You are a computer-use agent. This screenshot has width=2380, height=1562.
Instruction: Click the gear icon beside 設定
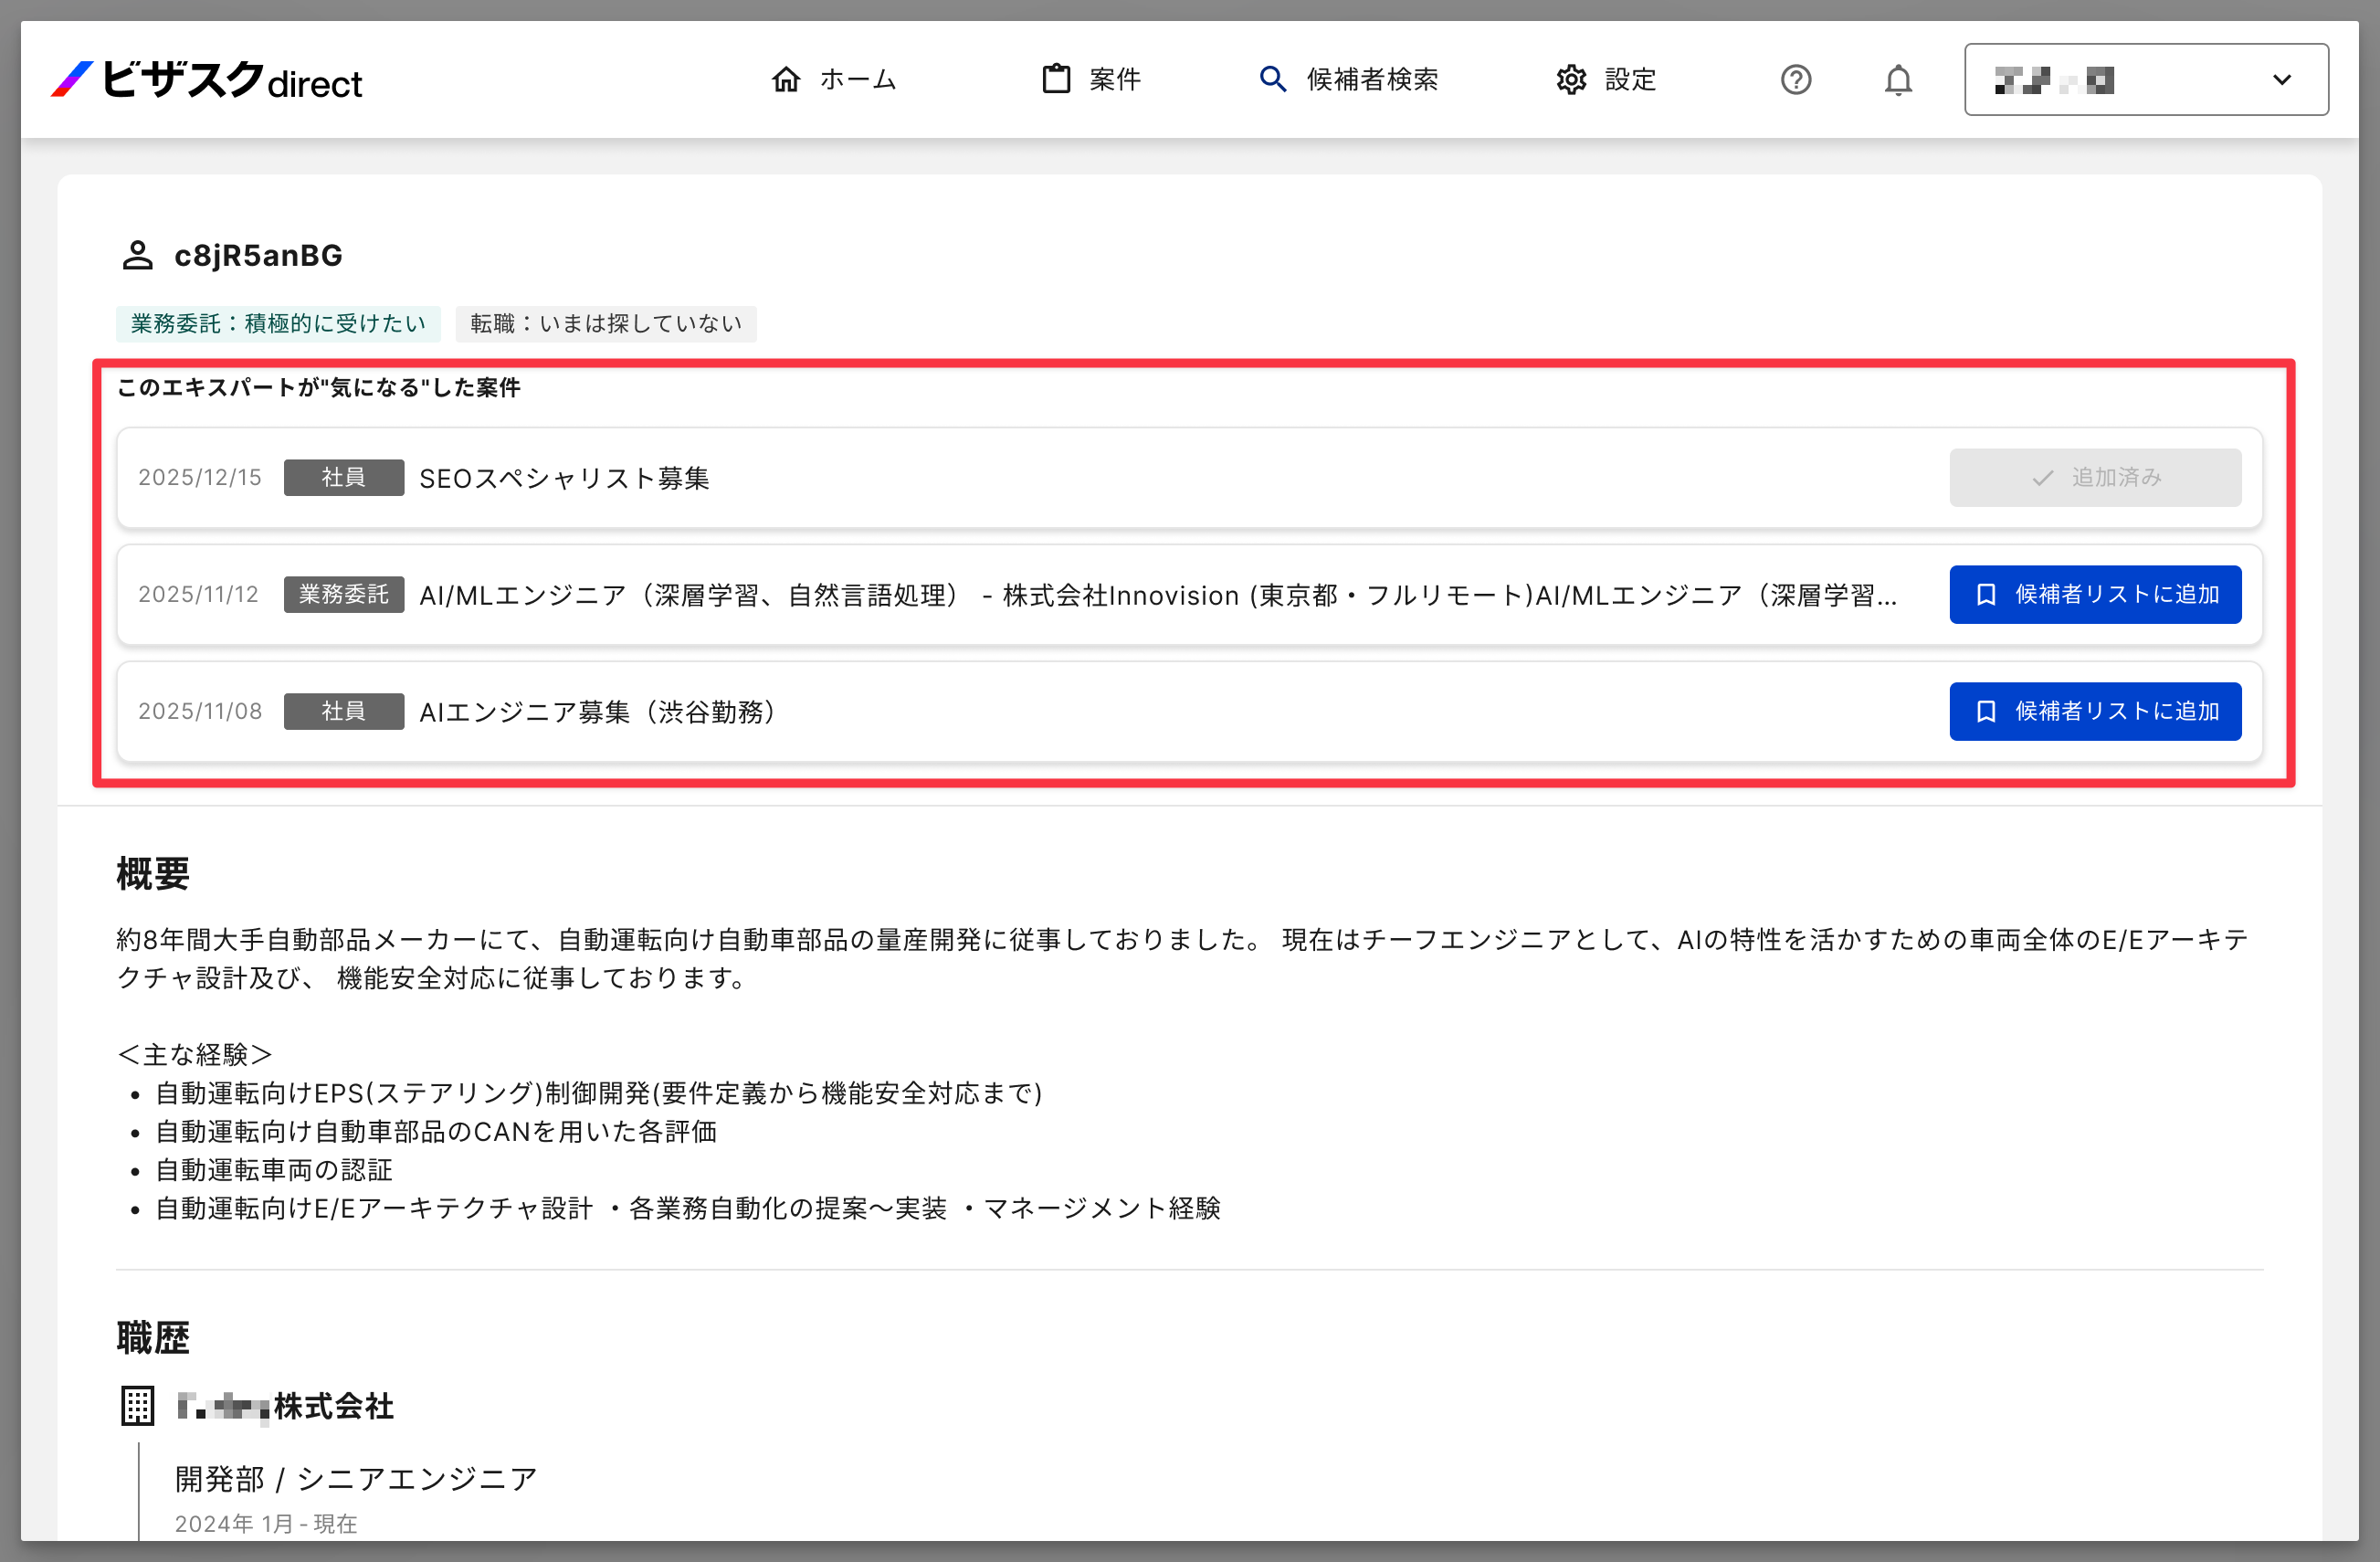coord(1571,79)
